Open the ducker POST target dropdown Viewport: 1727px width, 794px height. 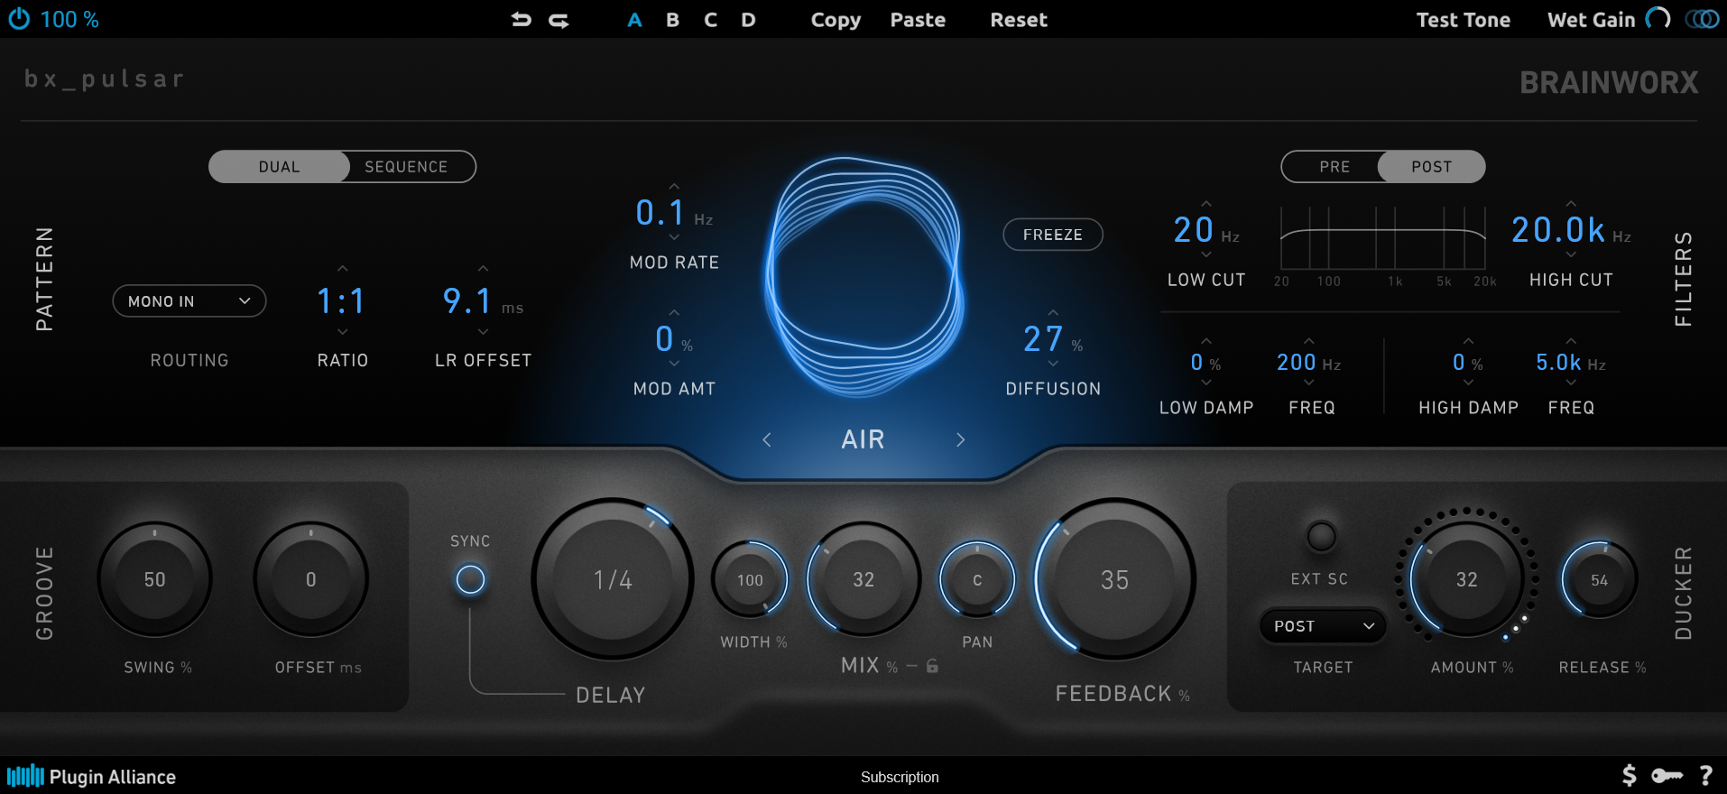click(x=1323, y=626)
